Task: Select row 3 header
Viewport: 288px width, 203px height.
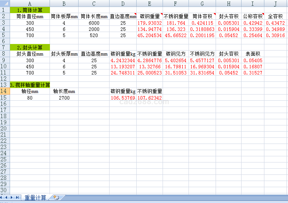Action: click(4, 23)
